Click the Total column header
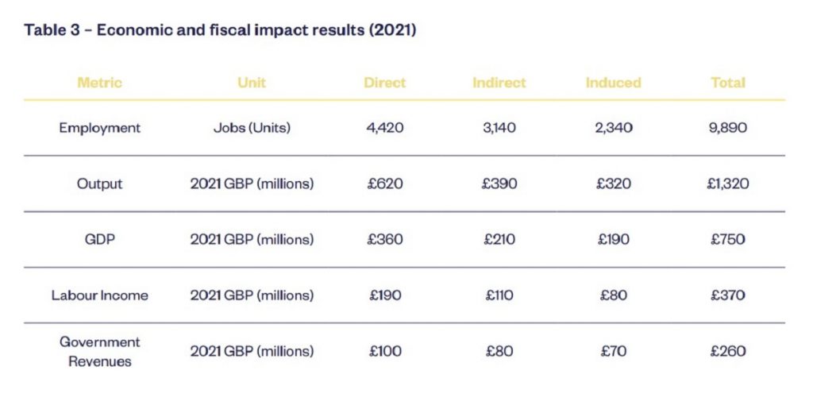 (x=728, y=83)
